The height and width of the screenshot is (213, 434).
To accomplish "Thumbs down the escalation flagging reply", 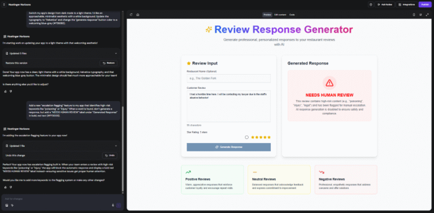I will (x=11, y=187).
